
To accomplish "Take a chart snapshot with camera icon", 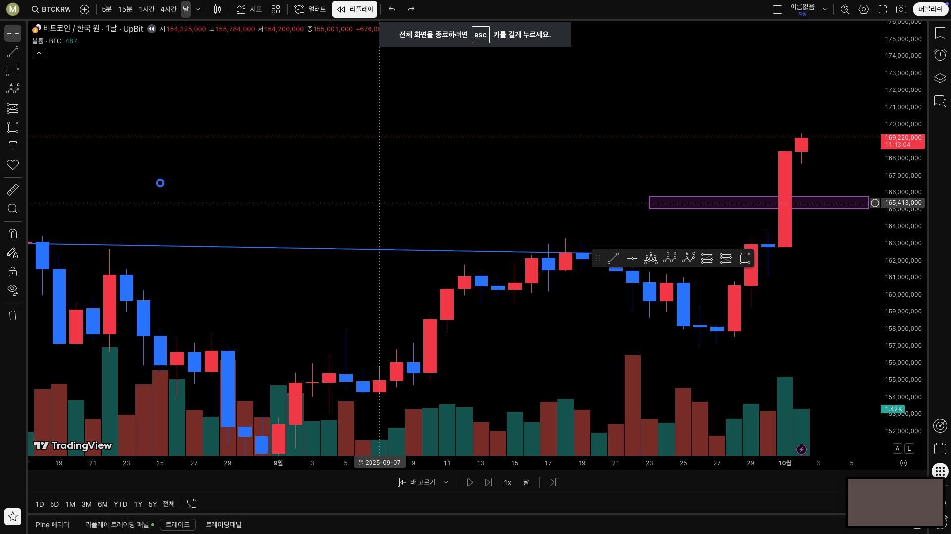I will 901,9.
